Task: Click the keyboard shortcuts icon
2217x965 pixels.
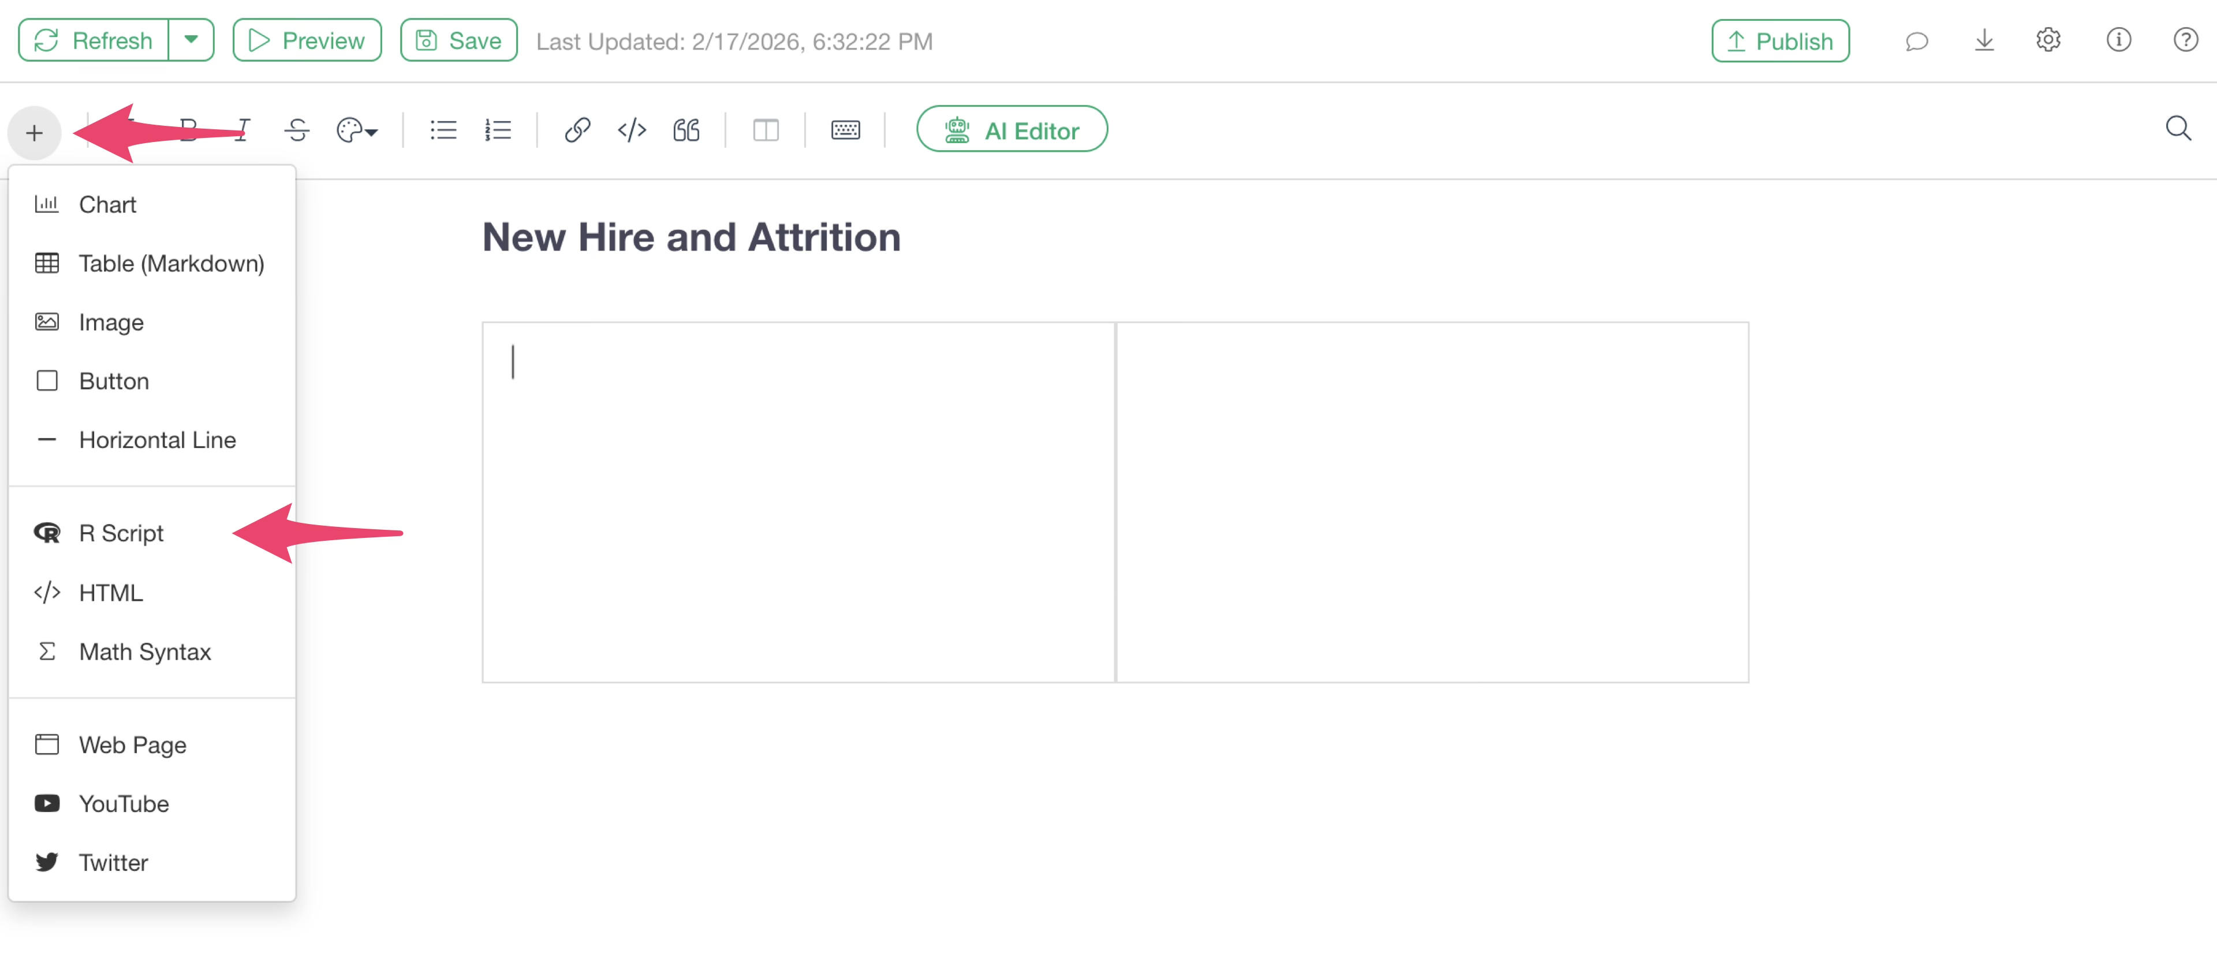Action: click(x=845, y=130)
